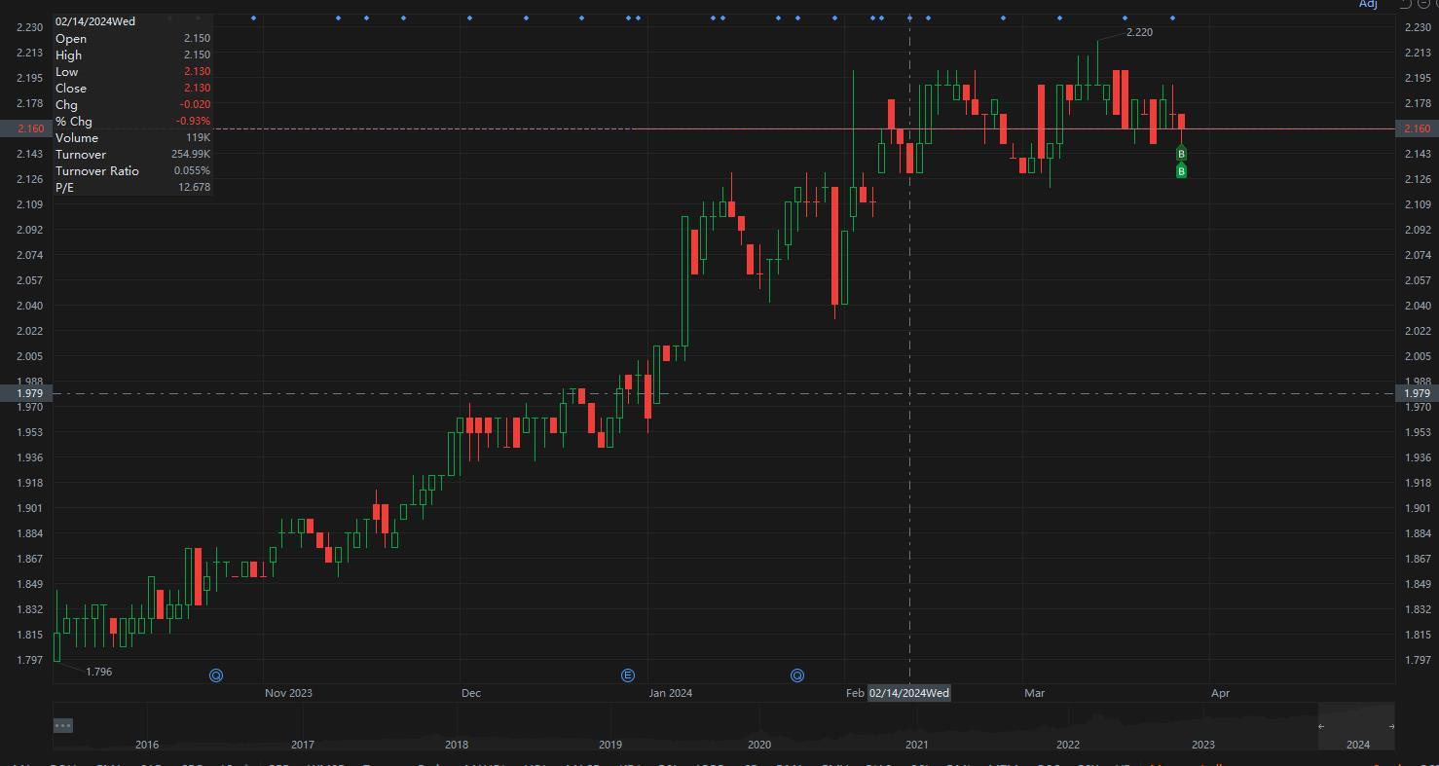Select 2021 in the year navigator
This screenshot has width=1439, height=766.
[916, 745]
